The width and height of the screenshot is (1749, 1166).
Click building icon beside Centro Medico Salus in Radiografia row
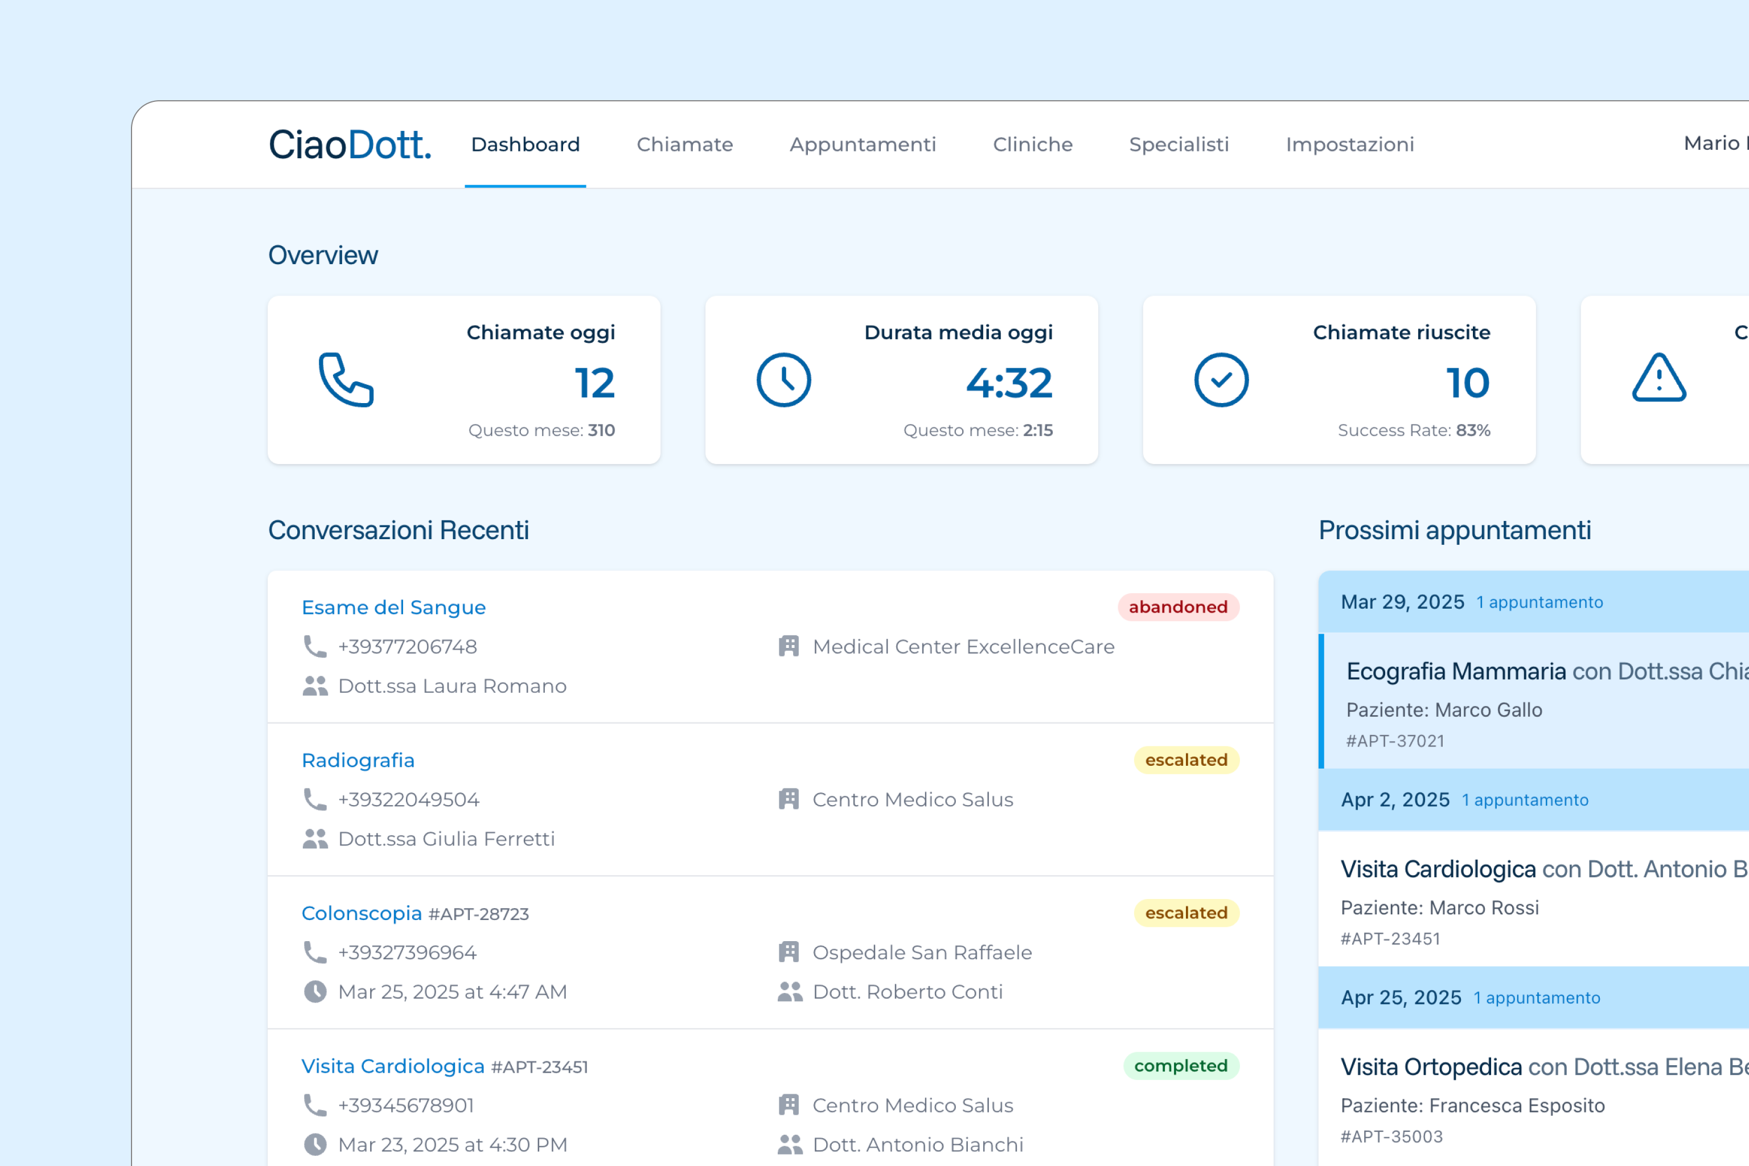click(x=789, y=799)
